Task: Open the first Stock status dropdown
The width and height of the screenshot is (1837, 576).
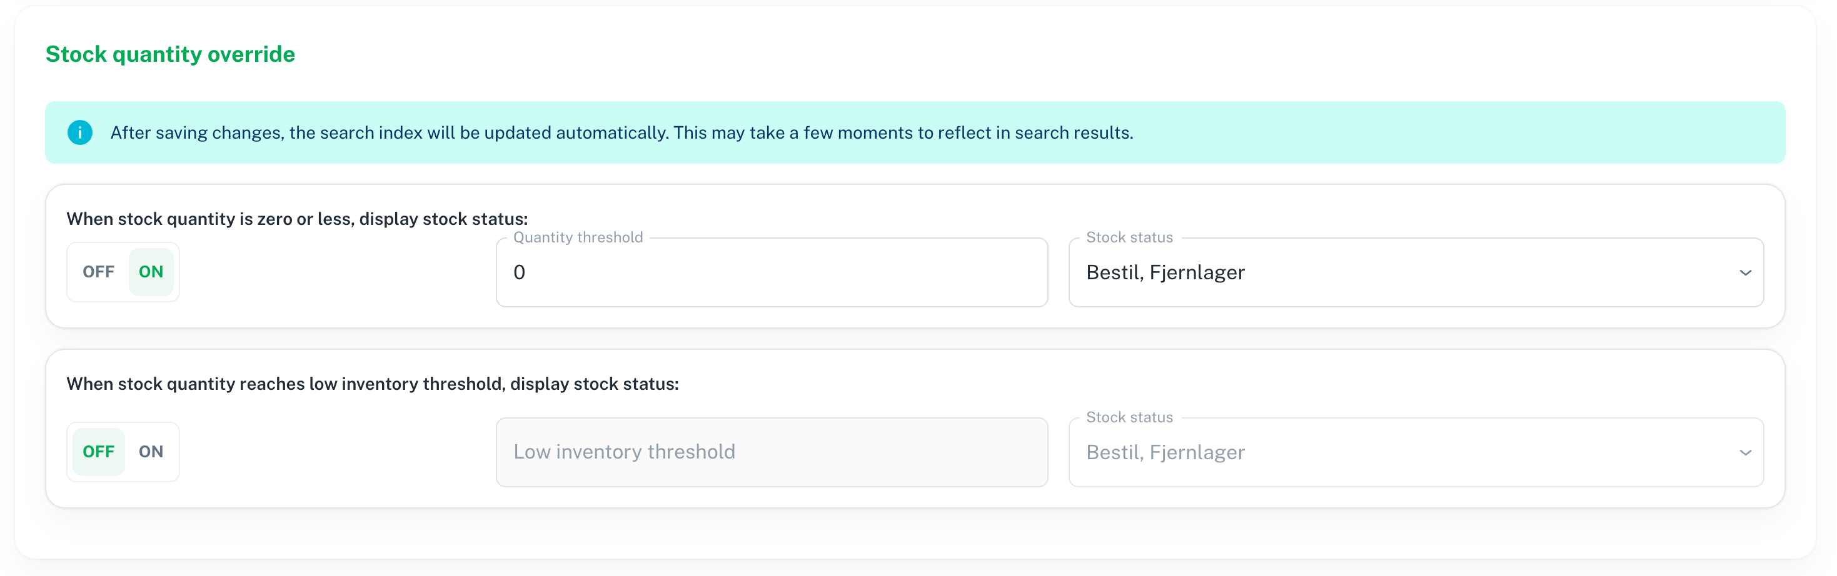Action: (x=1416, y=272)
